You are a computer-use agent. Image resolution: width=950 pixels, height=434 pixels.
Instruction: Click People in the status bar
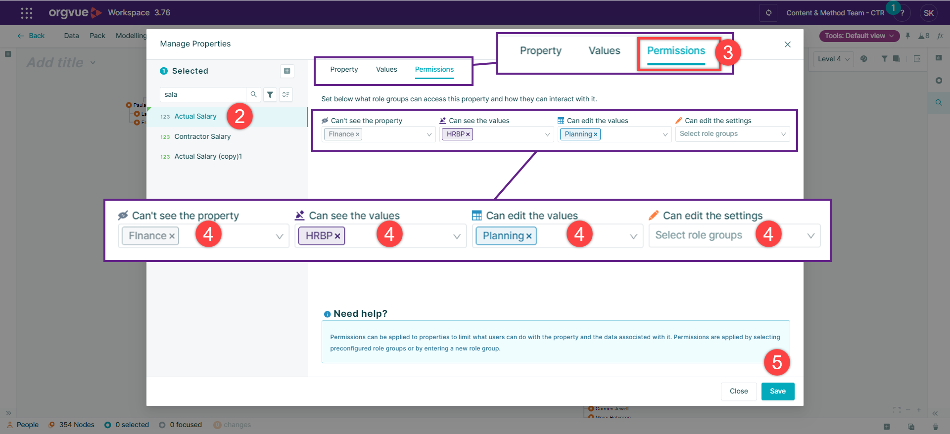tap(23, 425)
